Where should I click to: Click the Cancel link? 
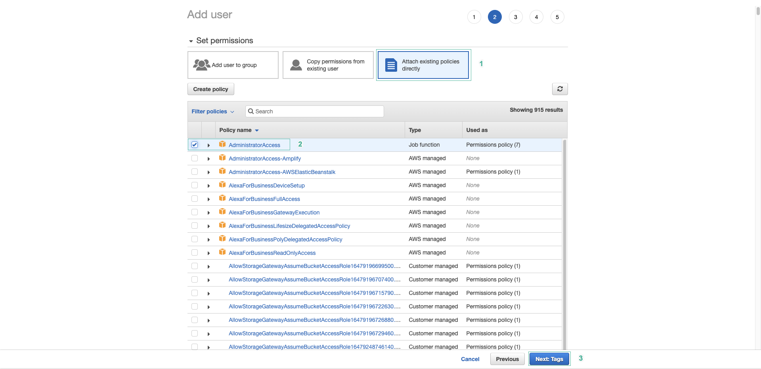click(x=470, y=359)
